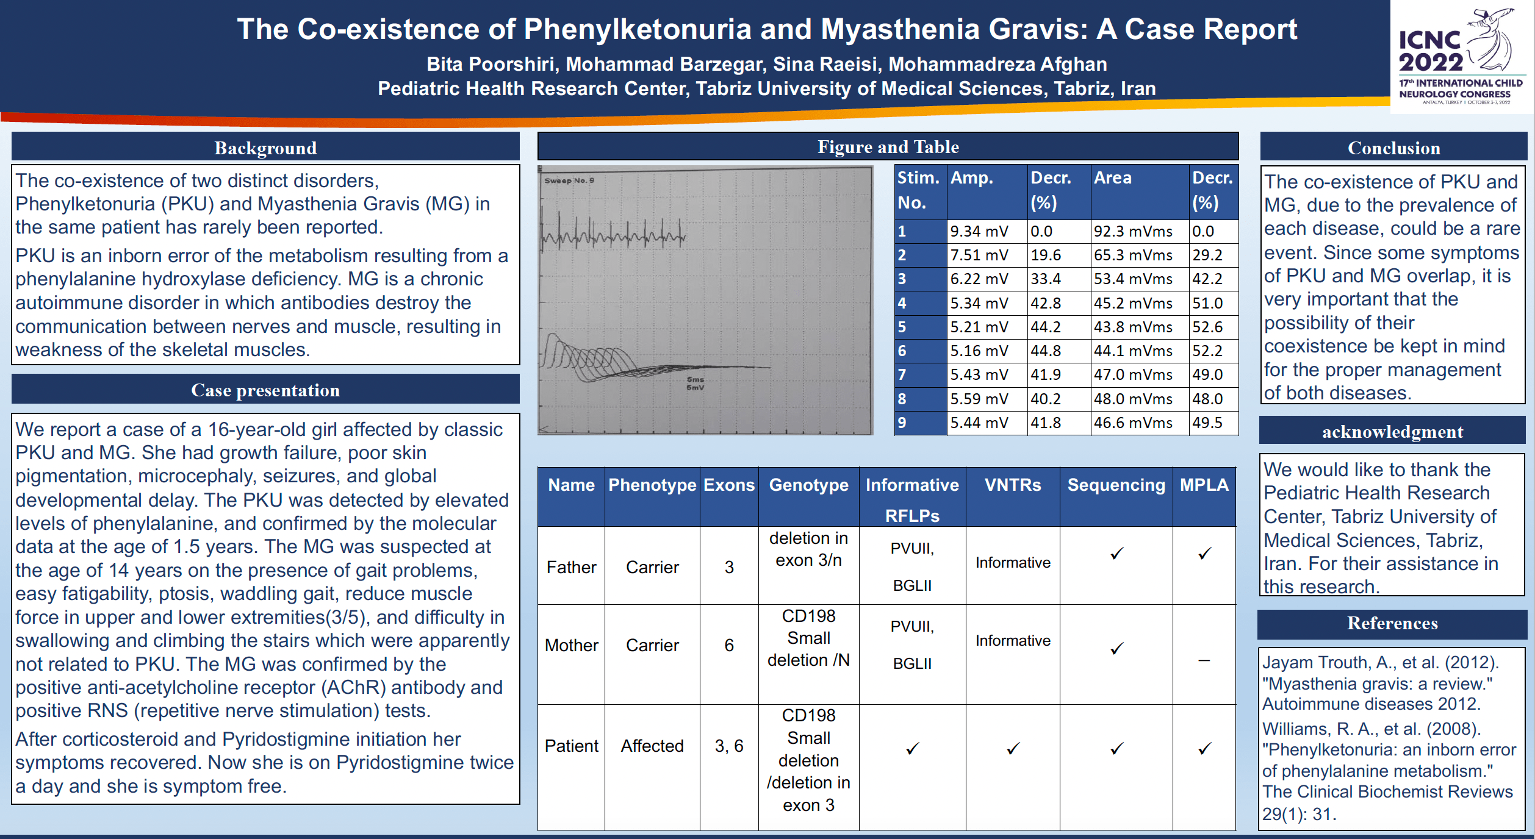Click the Stim. No. column header
Image resolution: width=1535 pixels, height=839 pixels.
pos(921,191)
